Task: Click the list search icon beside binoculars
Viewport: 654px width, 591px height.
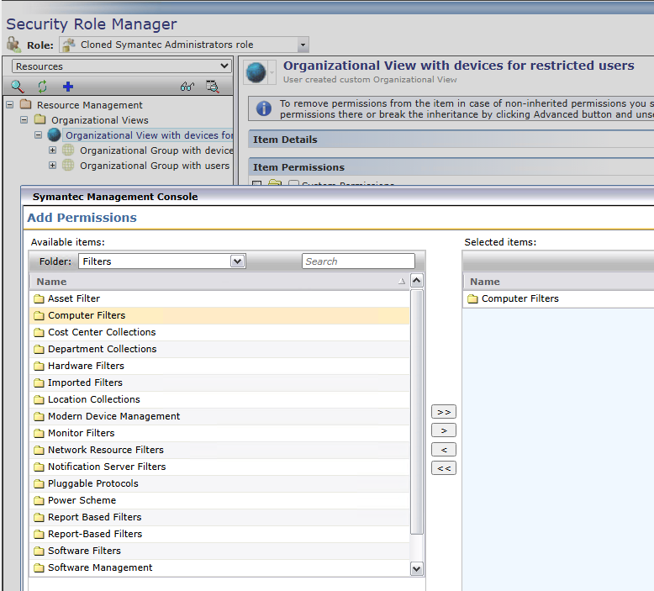Action: tap(213, 87)
